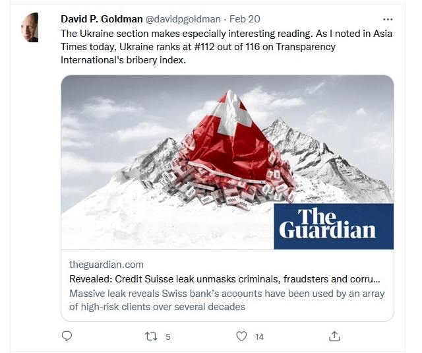
Task: Click the retweet count 5
Action: pos(168,337)
